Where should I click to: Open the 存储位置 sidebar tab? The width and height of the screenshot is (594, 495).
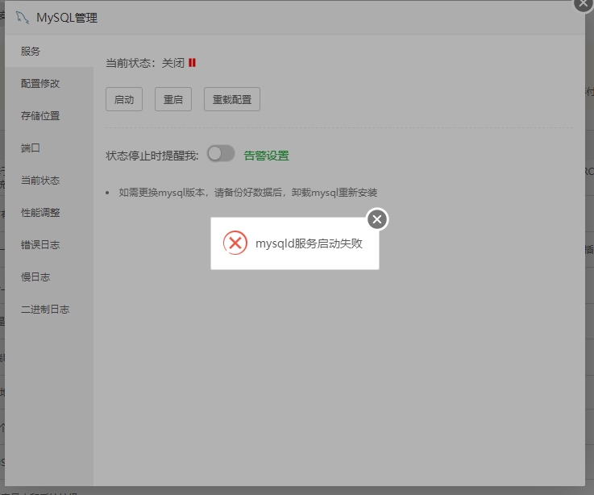pos(49,115)
